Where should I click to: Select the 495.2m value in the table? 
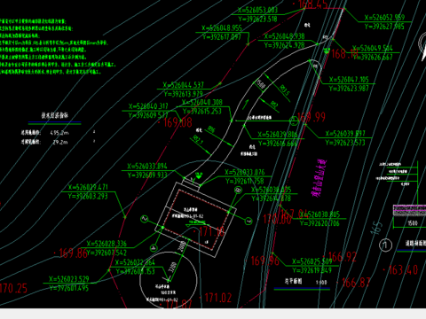click(59, 133)
